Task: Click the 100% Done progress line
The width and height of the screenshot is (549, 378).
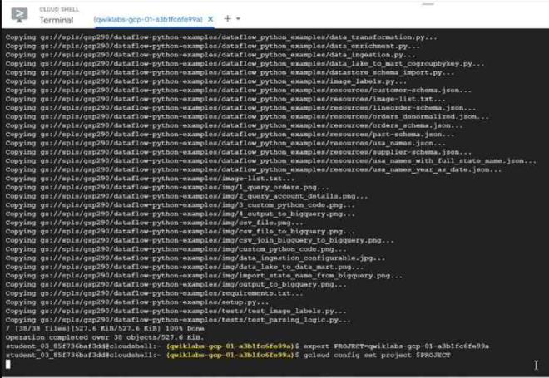Action: point(105,328)
